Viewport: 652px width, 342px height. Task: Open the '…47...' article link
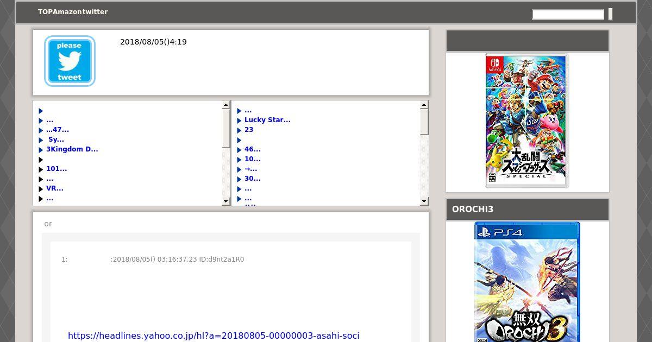[x=58, y=130]
